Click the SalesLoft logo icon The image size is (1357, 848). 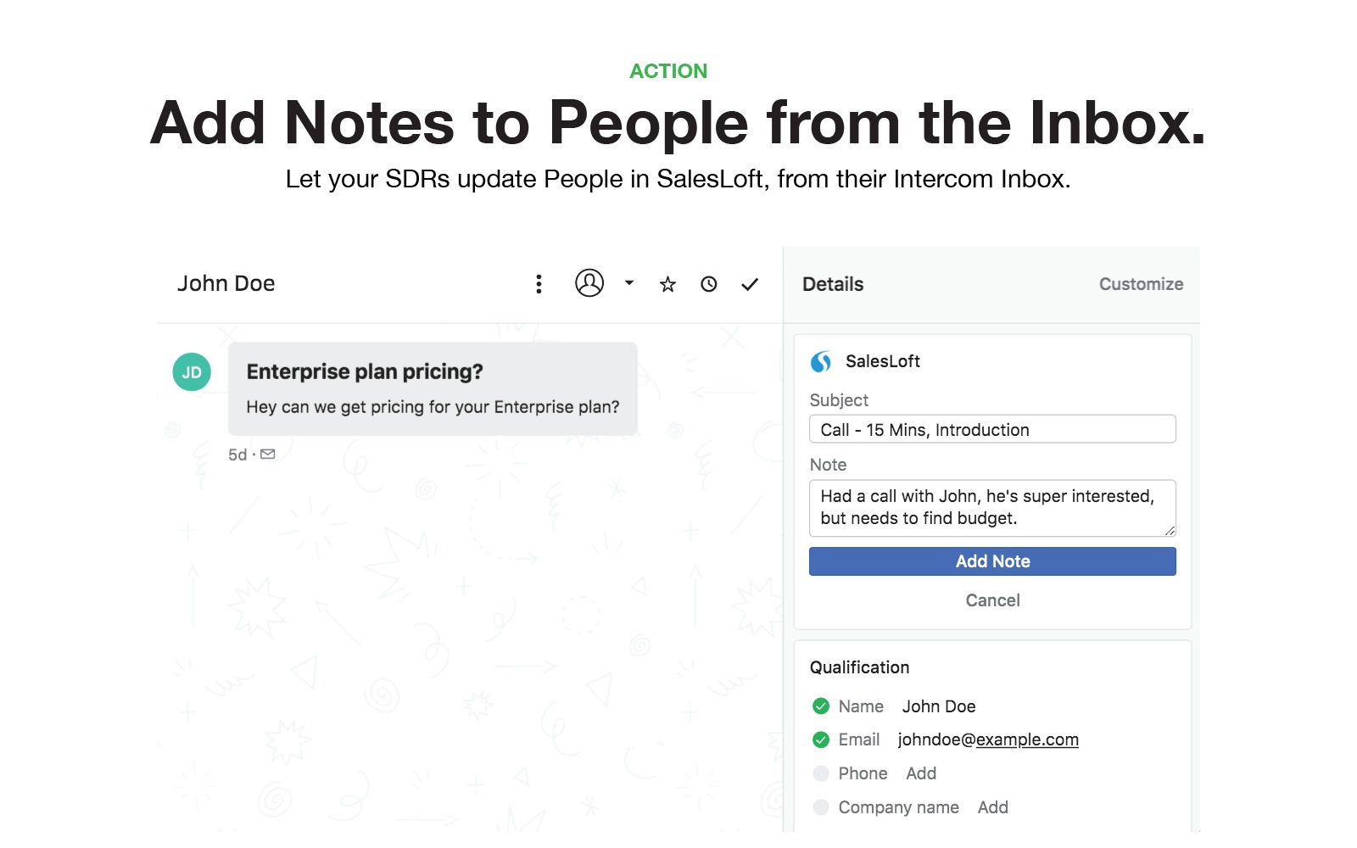pyautogui.click(x=821, y=362)
